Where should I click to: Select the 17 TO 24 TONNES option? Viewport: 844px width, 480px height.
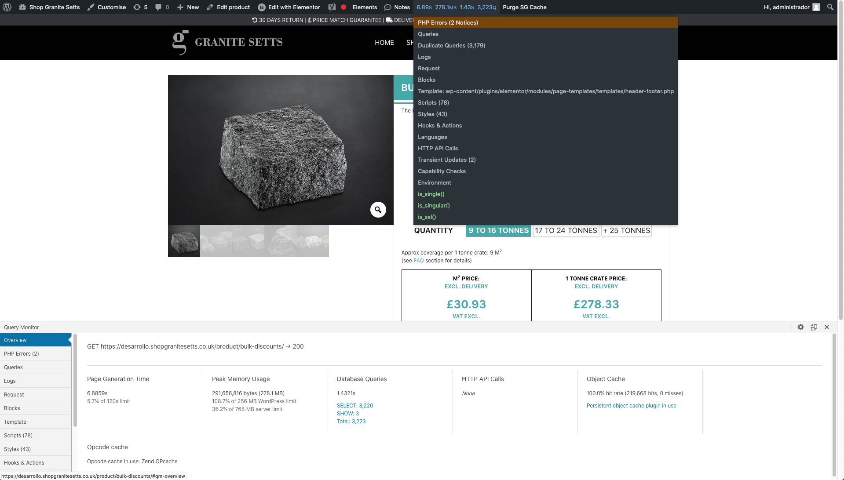pyautogui.click(x=566, y=230)
